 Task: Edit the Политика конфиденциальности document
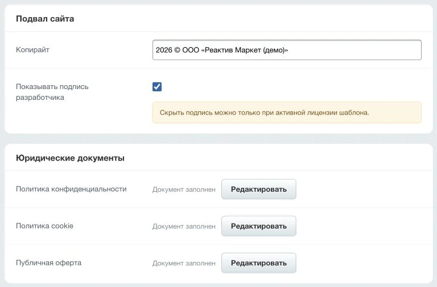[259, 189]
